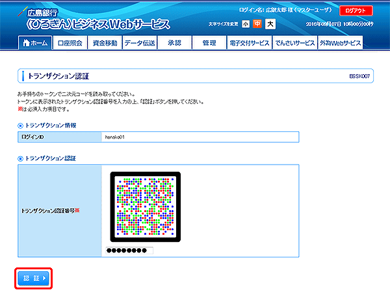Set font size to 中
This screenshot has height=305, width=390.
[257, 24]
